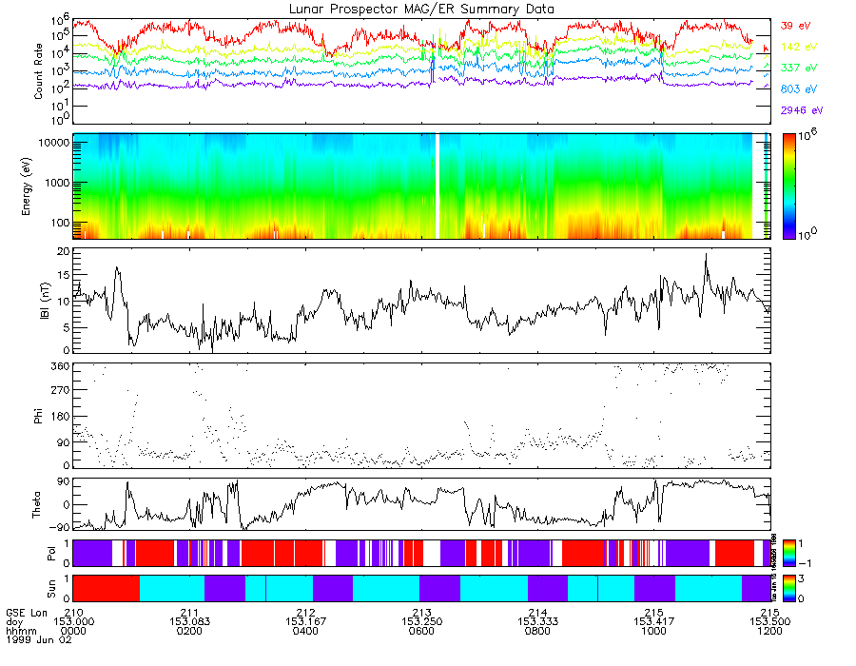Click the time tick label '0600'

421,631
